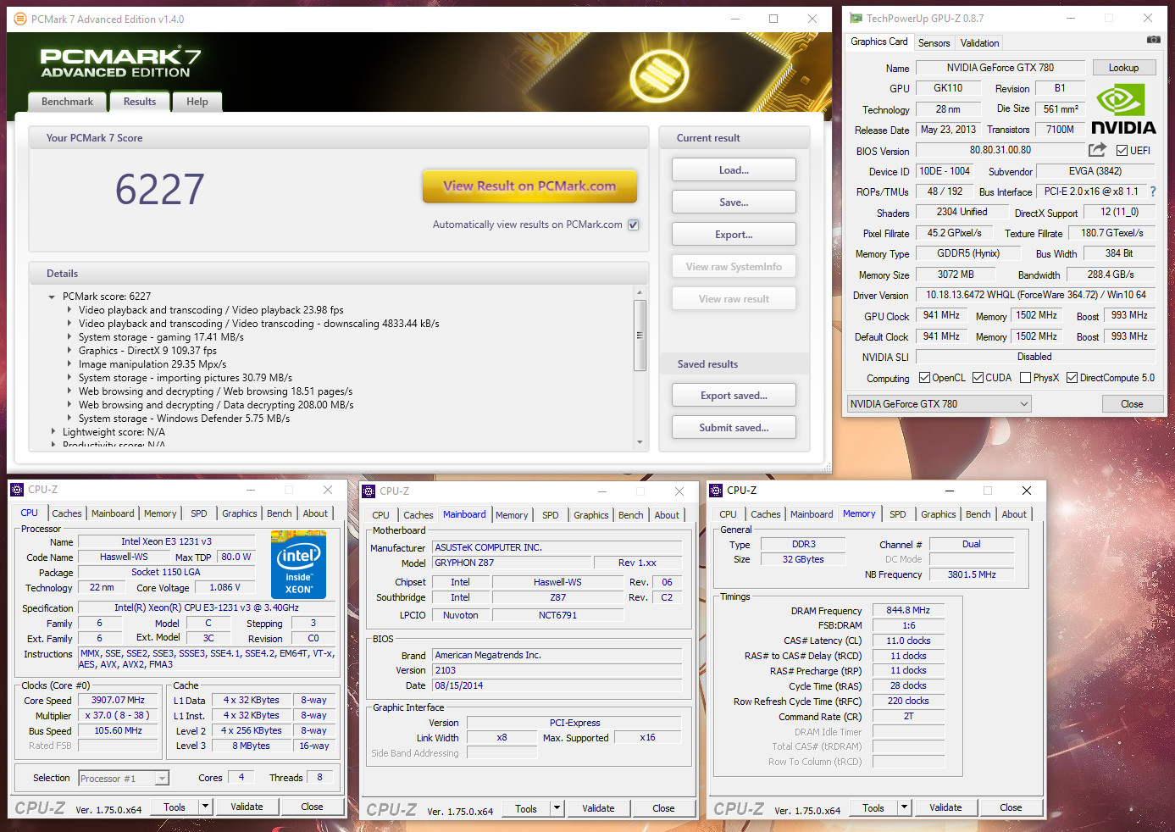Toggle the PhysX checkbox
The height and width of the screenshot is (832, 1175).
tap(1025, 378)
